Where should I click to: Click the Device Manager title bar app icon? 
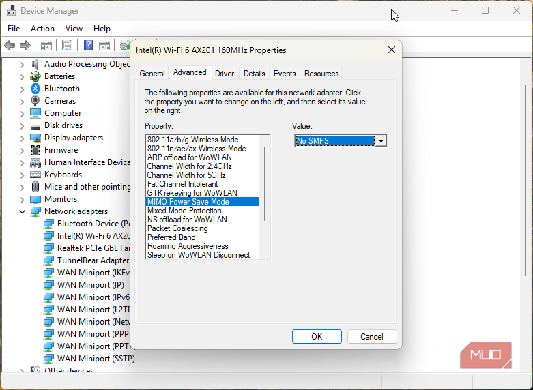pos(11,10)
